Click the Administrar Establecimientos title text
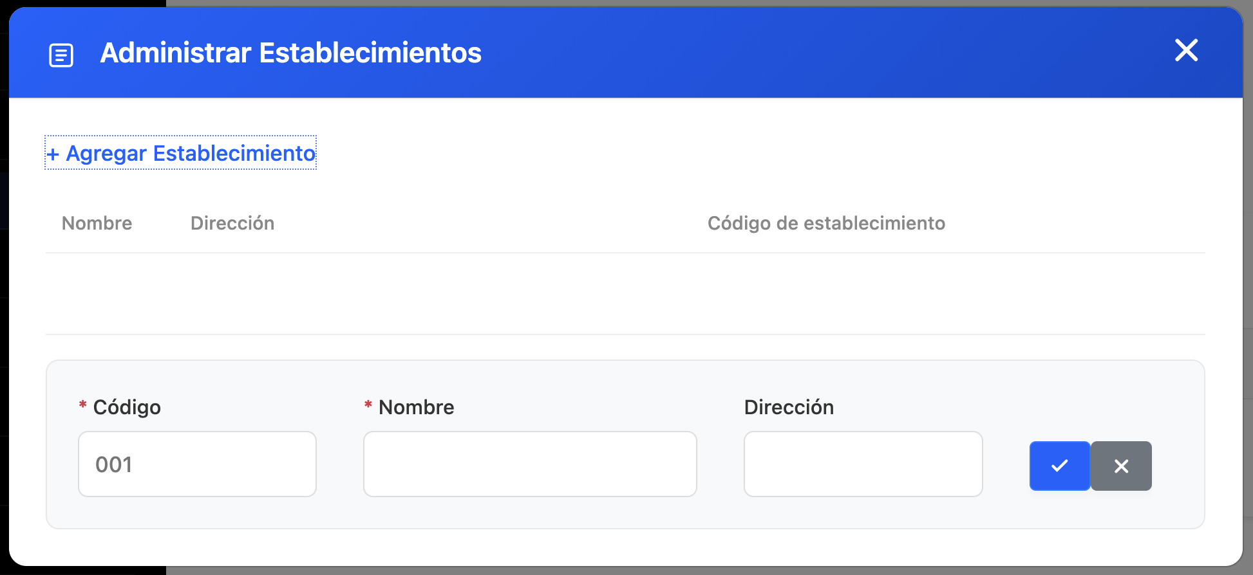 click(x=290, y=53)
